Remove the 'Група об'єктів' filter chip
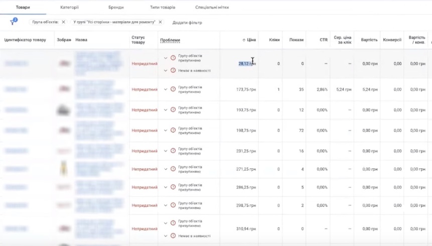 (63, 22)
